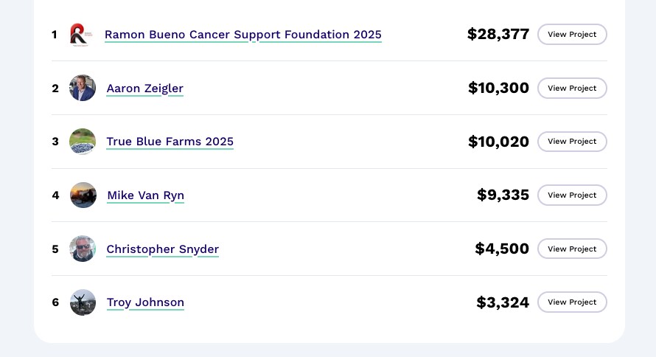
Task: Select View Project in Mike Van Ryn row
Action: (x=572, y=195)
